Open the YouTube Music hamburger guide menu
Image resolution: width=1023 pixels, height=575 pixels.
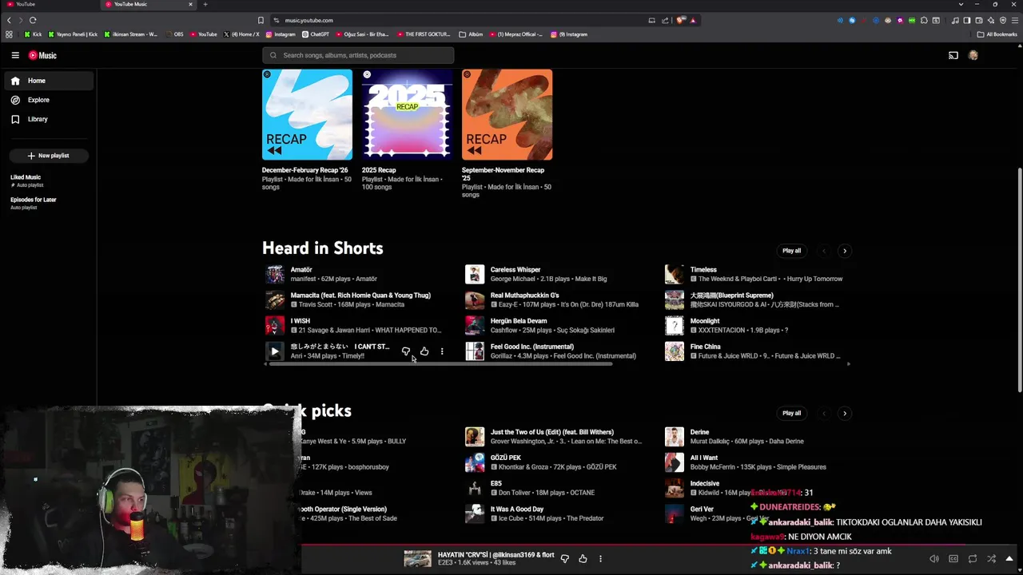[15, 55]
